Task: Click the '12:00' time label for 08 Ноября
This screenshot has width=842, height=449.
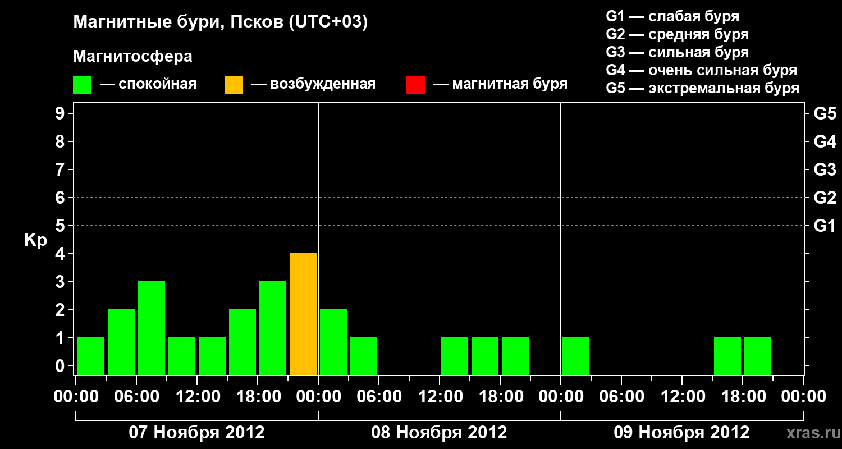Action: tap(440, 397)
